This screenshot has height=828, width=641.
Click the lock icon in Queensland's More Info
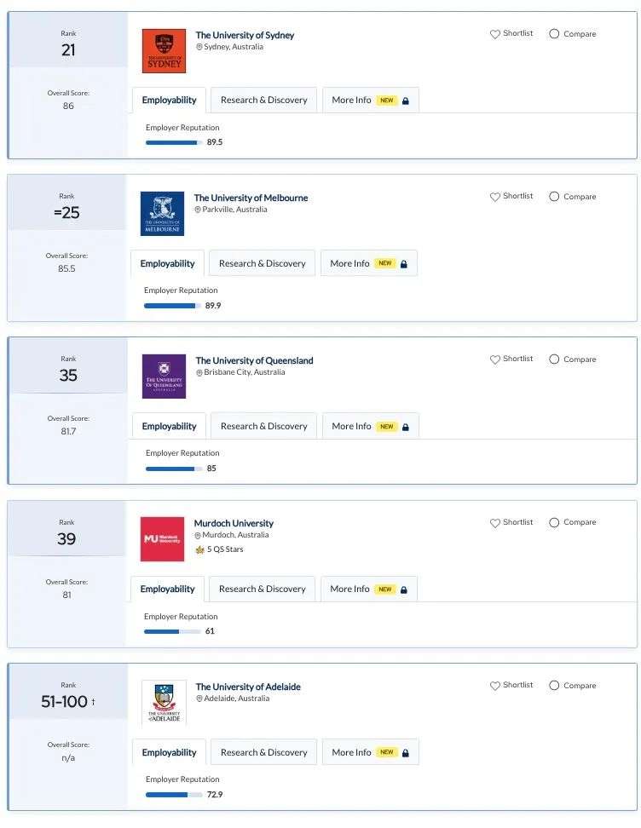(406, 427)
